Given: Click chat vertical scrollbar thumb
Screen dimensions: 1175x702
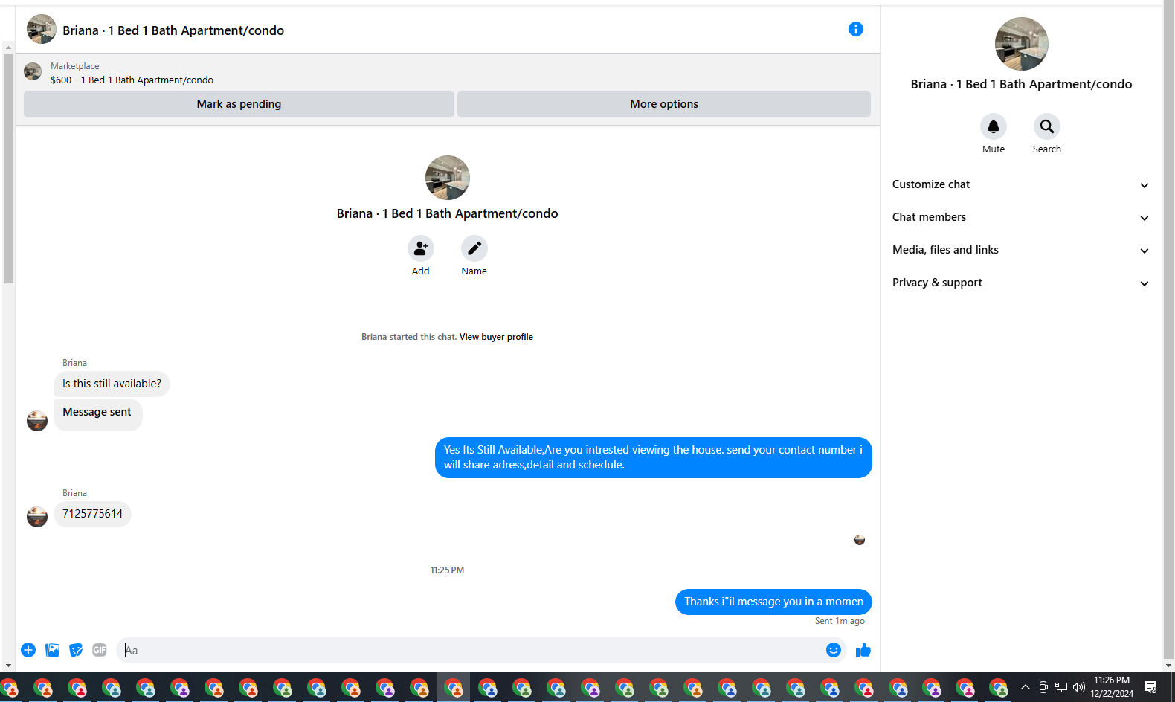Looking at the screenshot, I should (8, 168).
